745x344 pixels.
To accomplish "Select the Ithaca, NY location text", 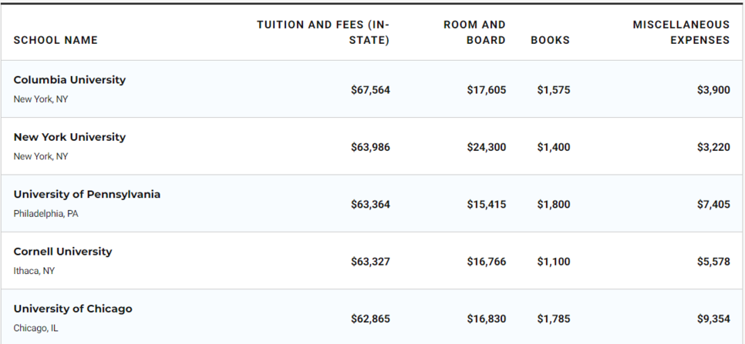I will (34, 271).
